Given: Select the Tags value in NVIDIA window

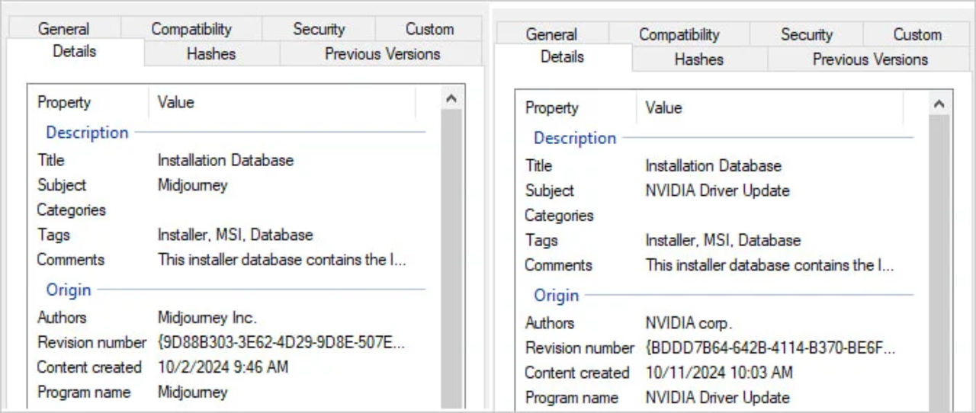Looking at the screenshot, I should tap(723, 240).
